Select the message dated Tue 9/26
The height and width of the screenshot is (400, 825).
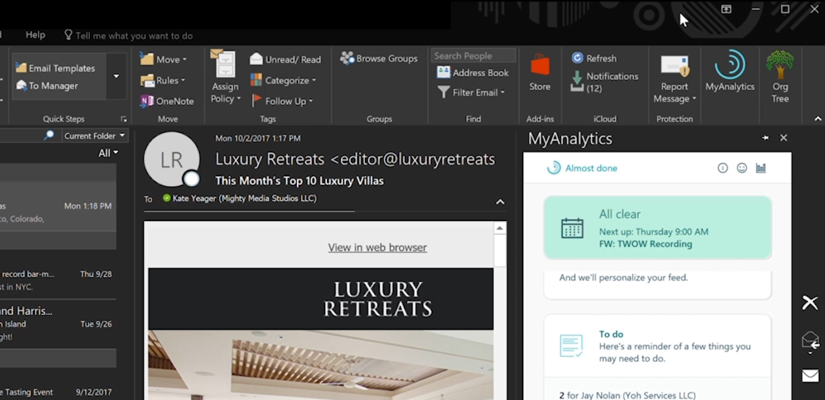58,324
